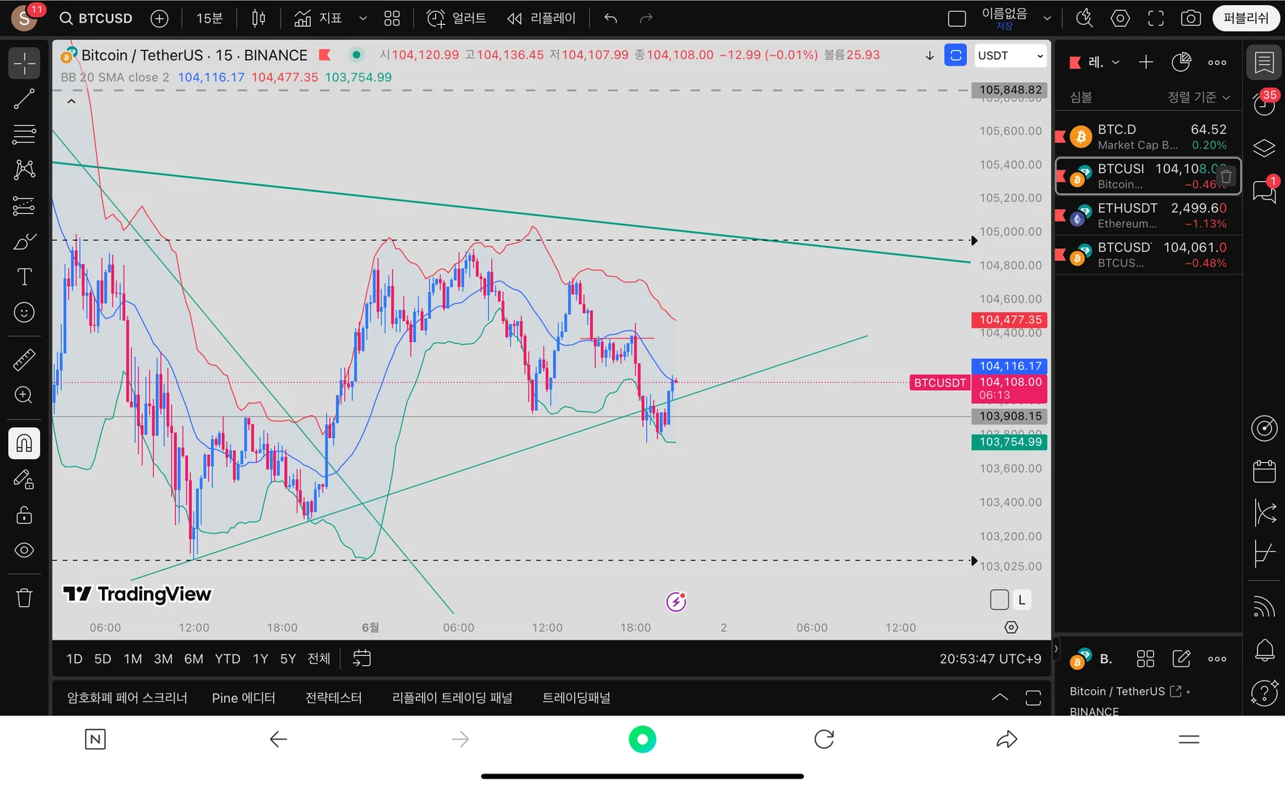
Task: Open the Pine editor tab
Action: point(243,698)
